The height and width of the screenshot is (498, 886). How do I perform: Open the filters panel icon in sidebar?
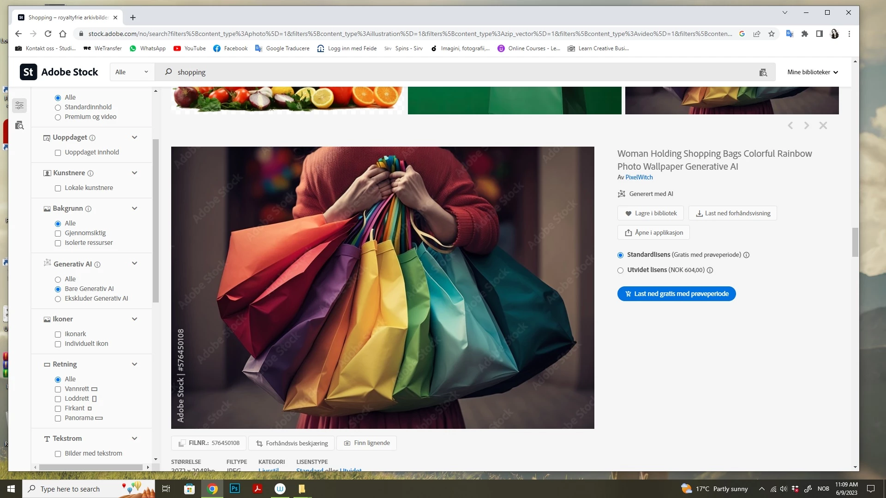(19, 106)
